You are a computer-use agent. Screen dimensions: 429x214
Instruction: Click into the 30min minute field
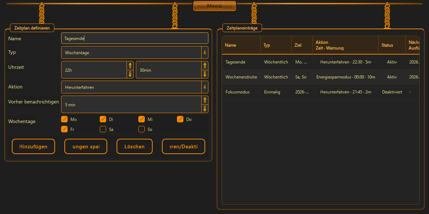tap(169, 70)
